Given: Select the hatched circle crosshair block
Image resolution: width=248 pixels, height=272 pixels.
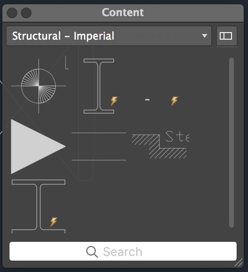Looking at the screenshot, I should point(39,86).
